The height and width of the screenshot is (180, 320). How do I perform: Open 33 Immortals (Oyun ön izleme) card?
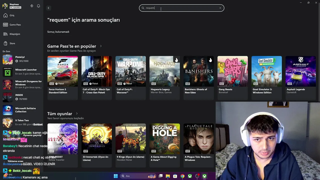[96, 145]
